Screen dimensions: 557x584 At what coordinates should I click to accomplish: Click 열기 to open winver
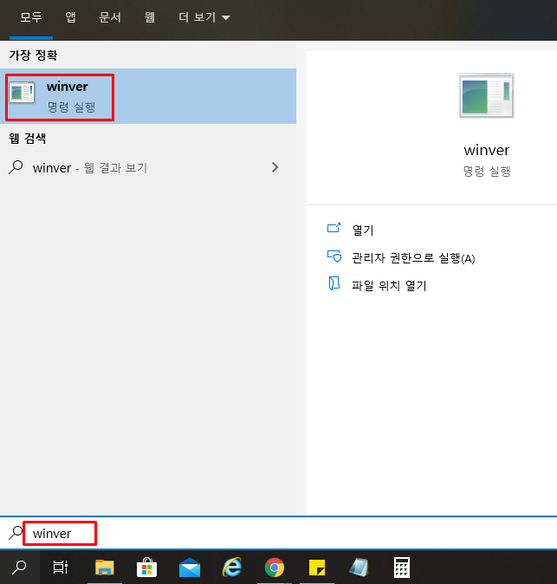pyautogui.click(x=363, y=230)
